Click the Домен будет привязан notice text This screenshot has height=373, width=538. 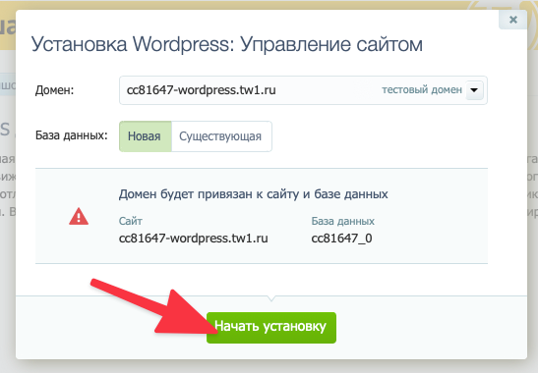[x=253, y=194]
